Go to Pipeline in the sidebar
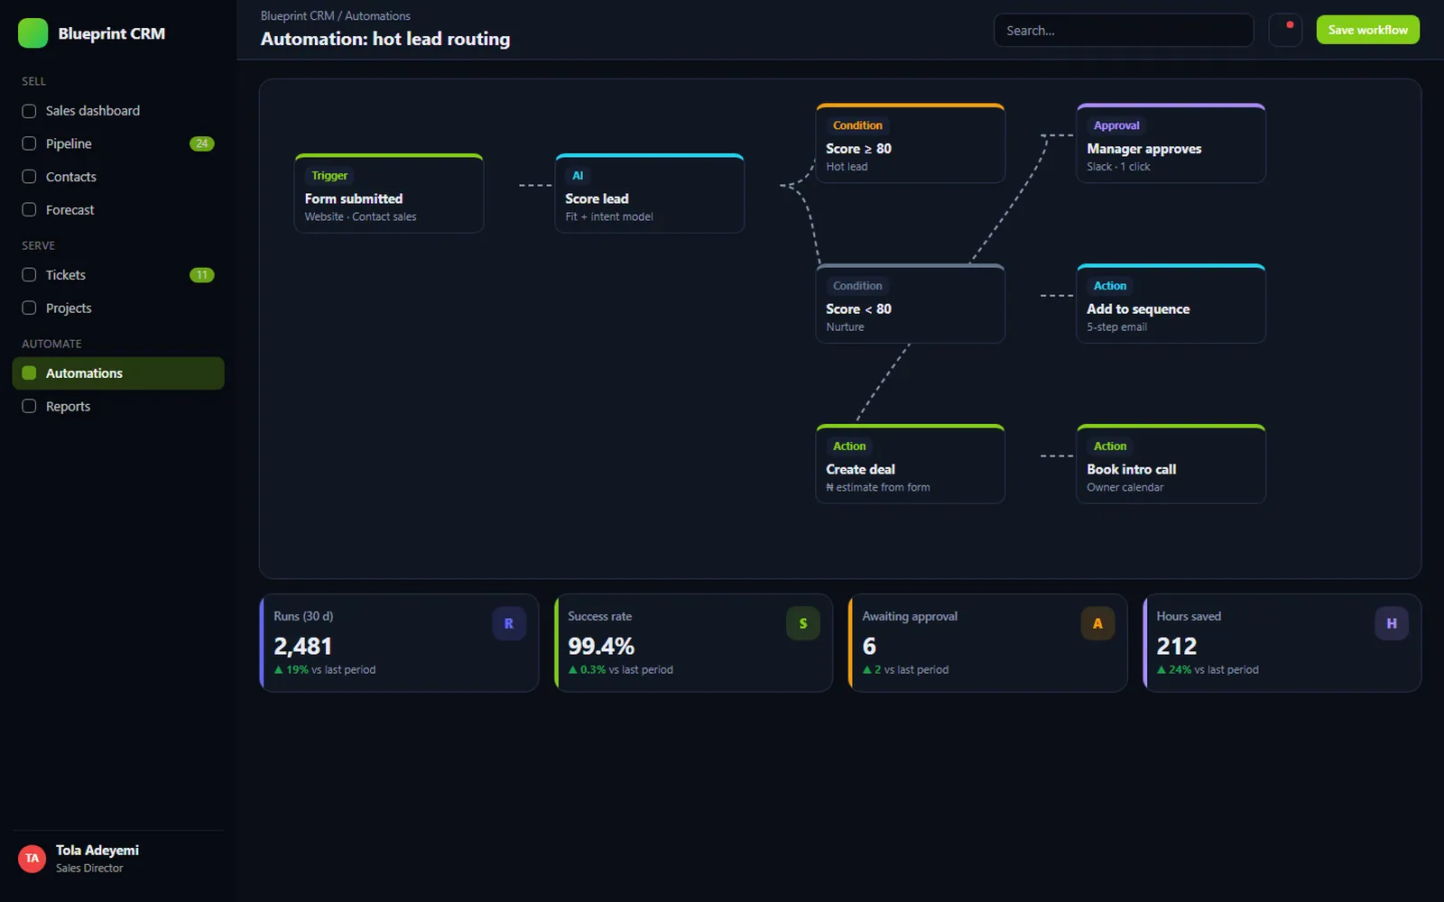The height and width of the screenshot is (902, 1444). click(118, 143)
